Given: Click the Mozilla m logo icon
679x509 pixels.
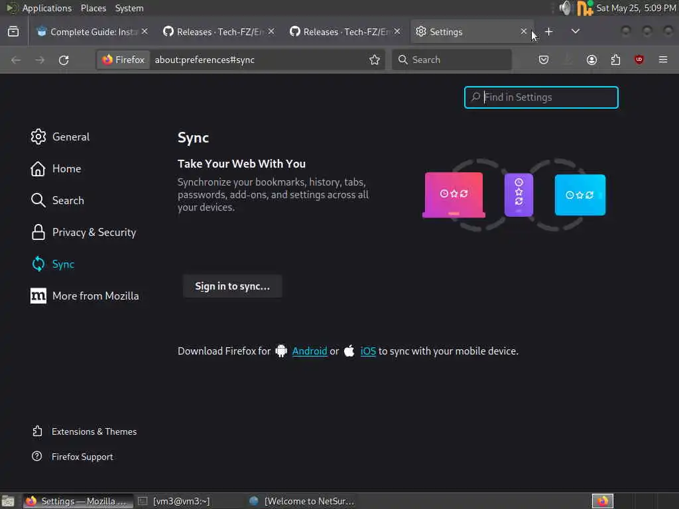Looking at the screenshot, I should 38,296.
